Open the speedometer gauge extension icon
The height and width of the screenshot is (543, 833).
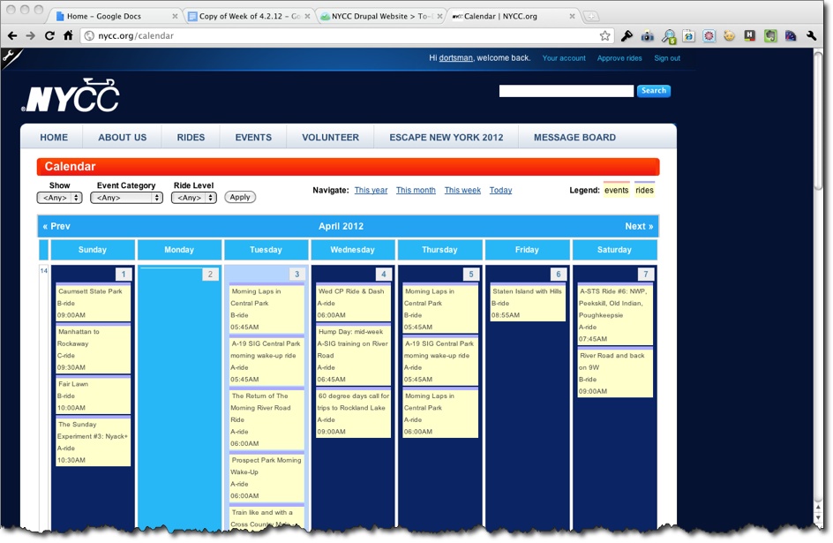tap(791, 36)
